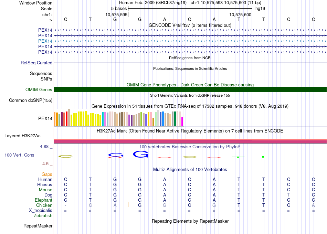Click the Common dbSNP(155) label
The height and width of the screenshot is (234, 327).
(30, 100)
